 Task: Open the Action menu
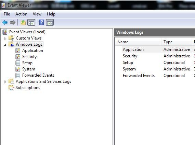(x=21, y=14)
